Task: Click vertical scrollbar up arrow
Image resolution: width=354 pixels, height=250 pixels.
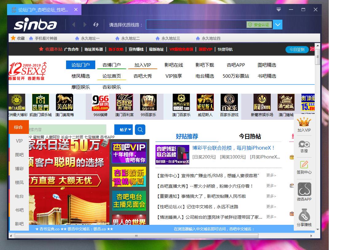Action: click(318, 45)
